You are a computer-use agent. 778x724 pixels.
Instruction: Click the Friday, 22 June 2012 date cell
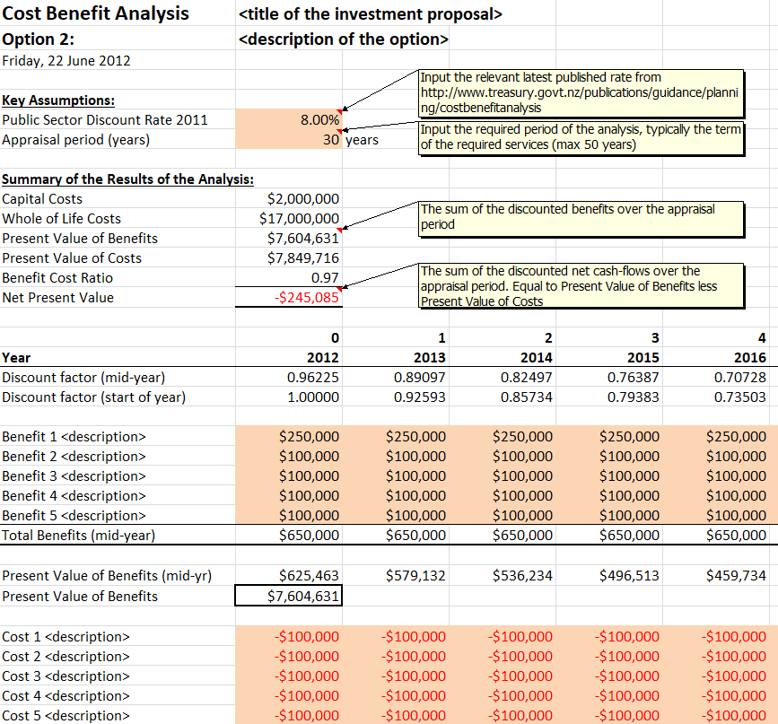coord(66,61)
